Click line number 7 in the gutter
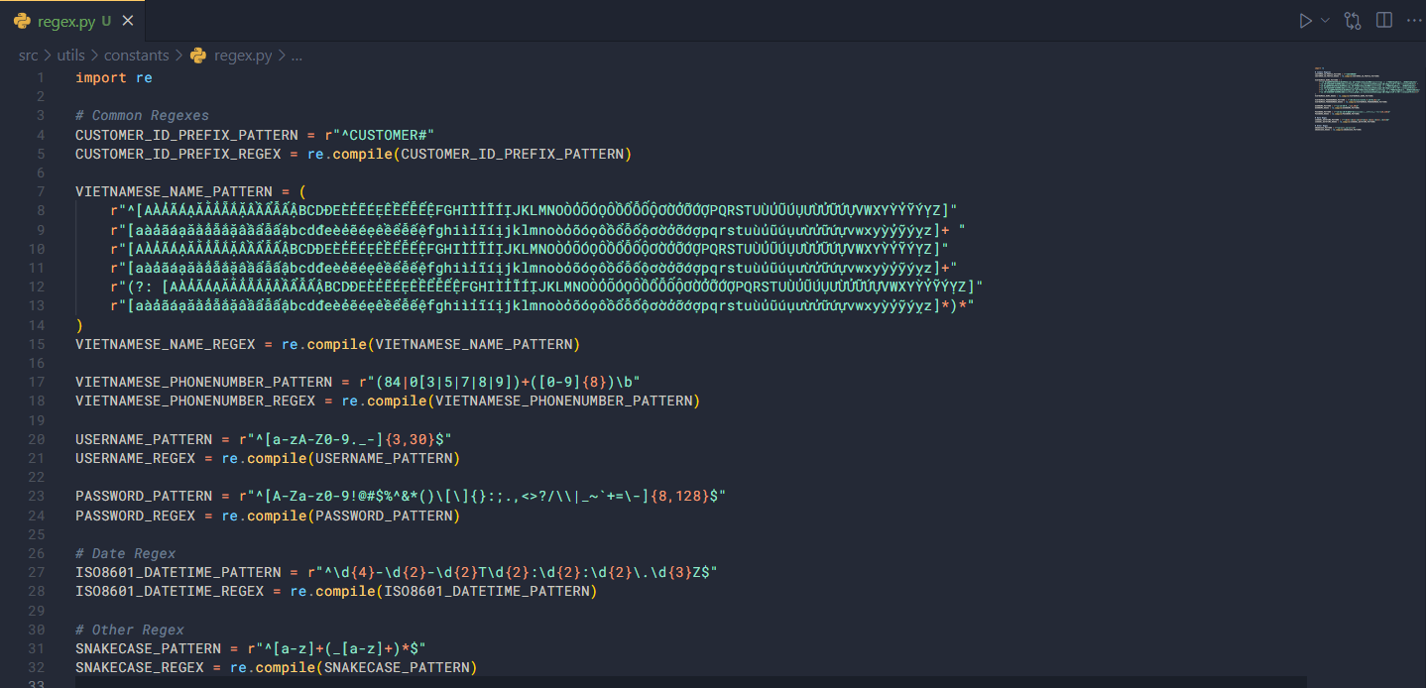 click(x=40, y=191)
